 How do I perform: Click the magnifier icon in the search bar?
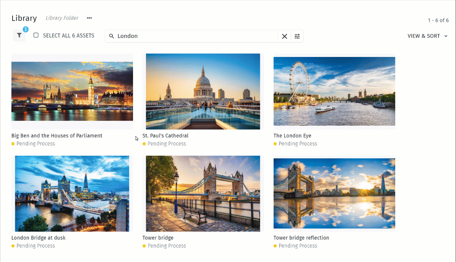point(111,36)
